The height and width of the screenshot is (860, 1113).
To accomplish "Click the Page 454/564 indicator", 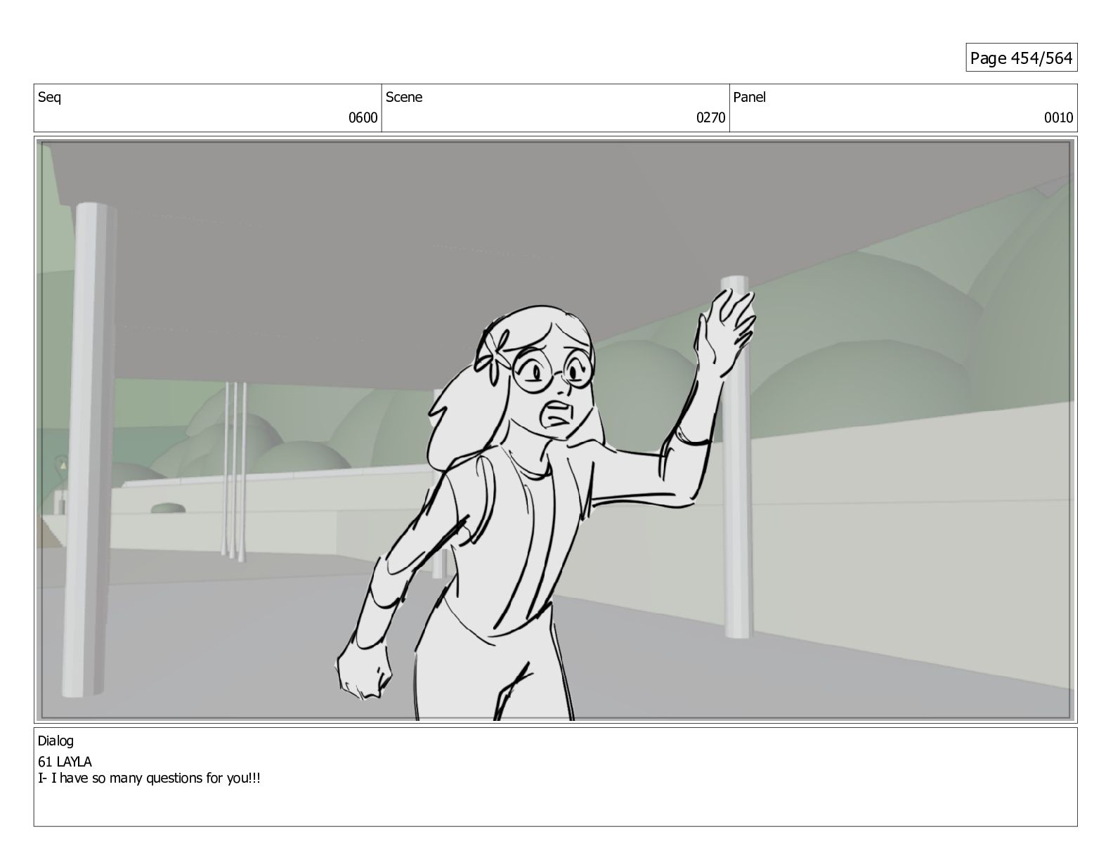I will [x=1022, y=58].
